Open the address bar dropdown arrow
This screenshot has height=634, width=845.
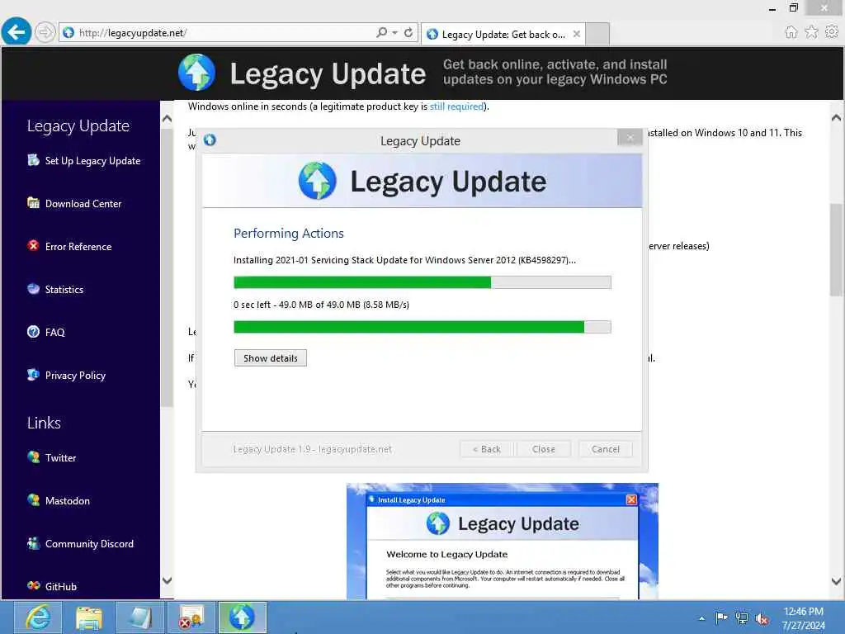395,32
